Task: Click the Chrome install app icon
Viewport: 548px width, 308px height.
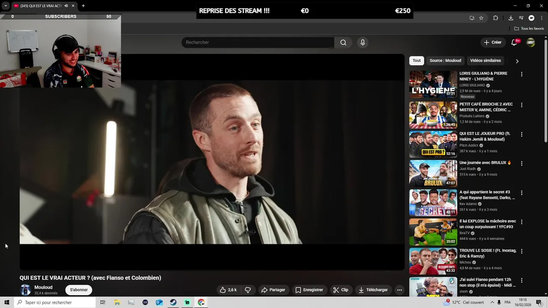Action: (x=472, y=18)
